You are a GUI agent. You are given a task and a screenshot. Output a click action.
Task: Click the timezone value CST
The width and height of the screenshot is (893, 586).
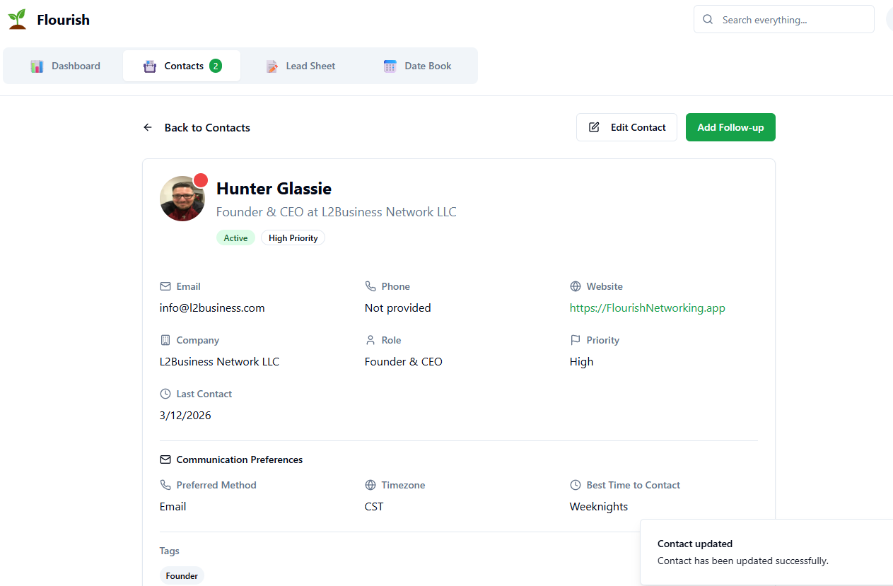point(374,507)
